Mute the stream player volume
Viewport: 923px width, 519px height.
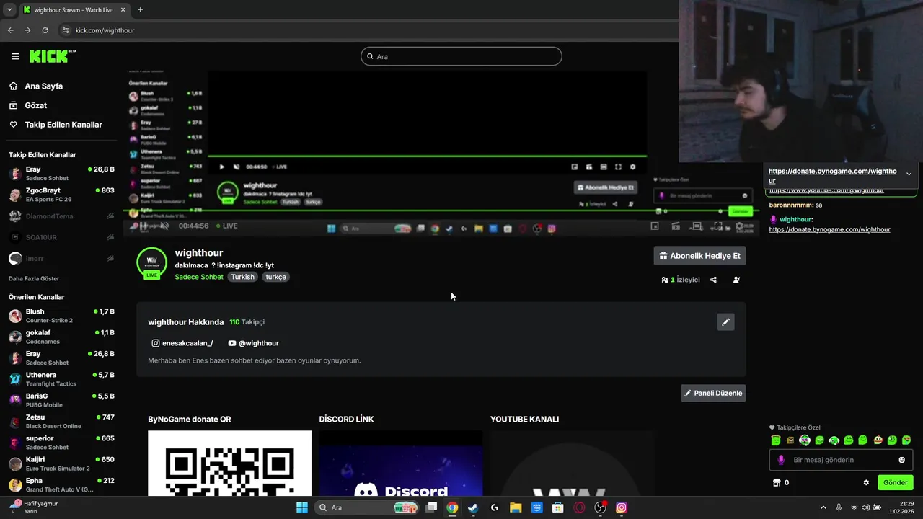pos(164,226)
